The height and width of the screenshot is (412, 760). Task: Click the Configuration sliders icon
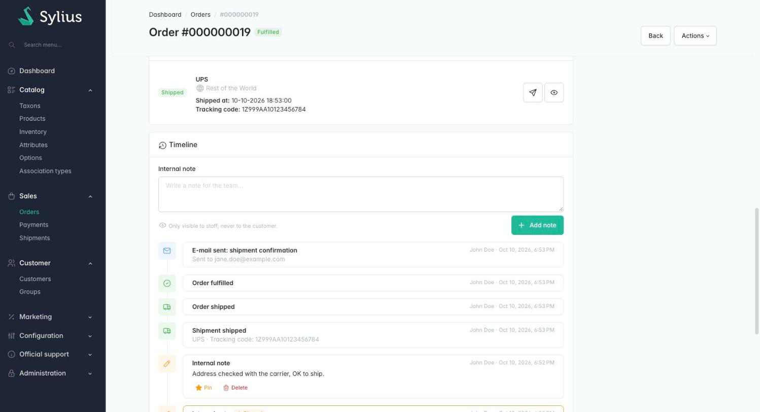click(x=12, y=336)
